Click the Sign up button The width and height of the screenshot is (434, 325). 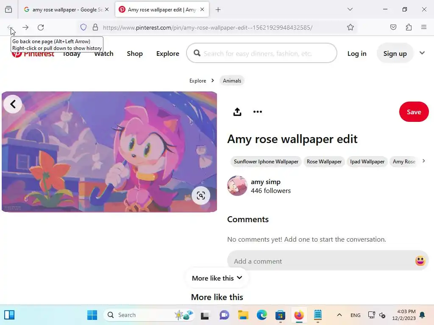(395, 53)
